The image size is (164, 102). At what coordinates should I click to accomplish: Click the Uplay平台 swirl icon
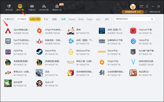point(133,41)
